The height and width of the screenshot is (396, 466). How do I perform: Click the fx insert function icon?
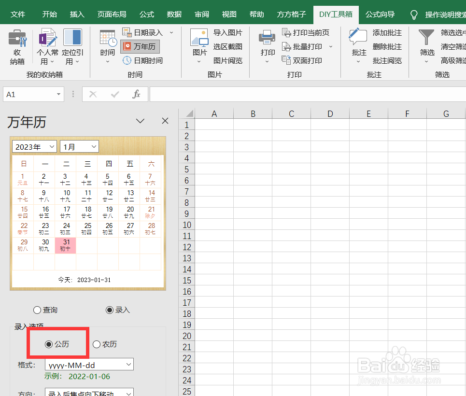coord(136,94)
